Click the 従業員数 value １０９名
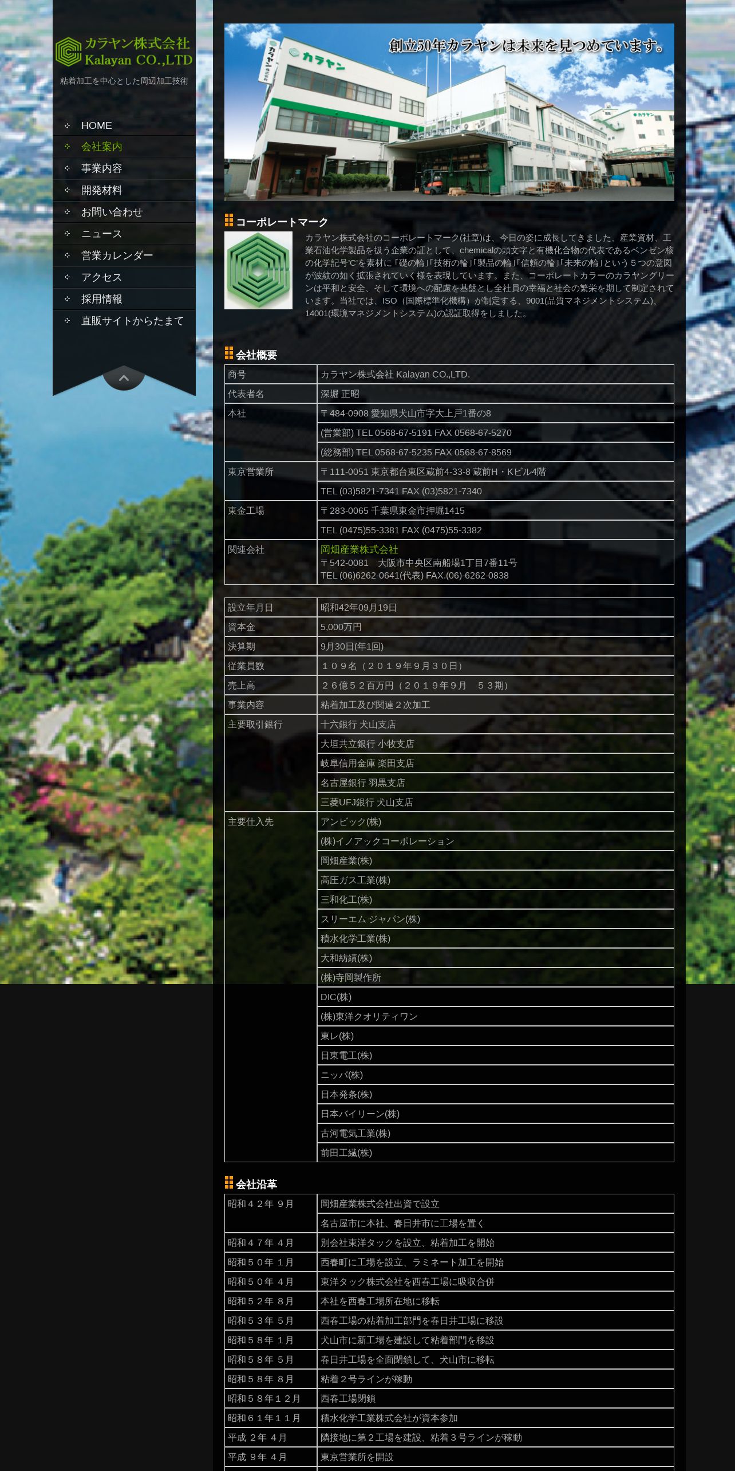The height and width of the screenshot is (1471, 735). point(495,666)
